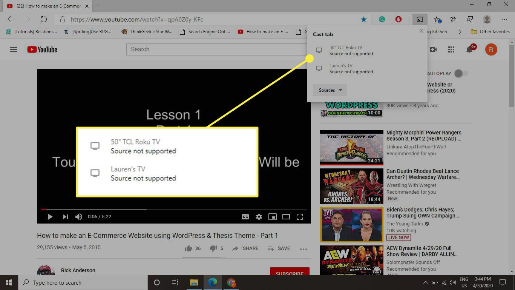515x290 pixels.
Task: Click SAVE under the video
Action: [279, 248]
